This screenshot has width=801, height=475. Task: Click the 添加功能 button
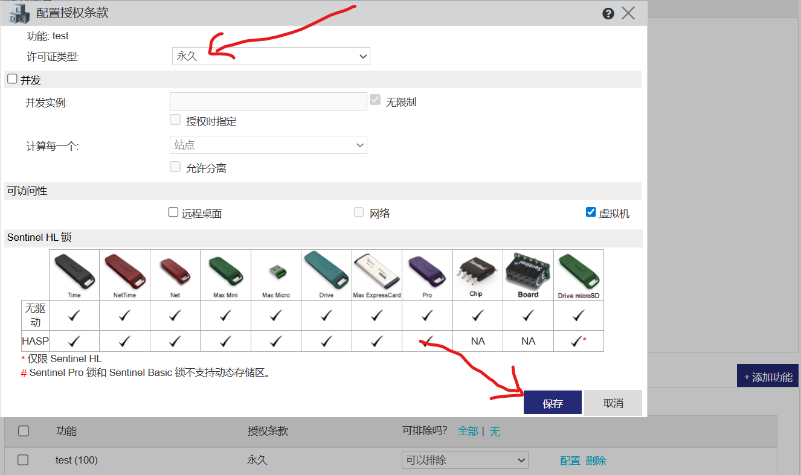(x=768, y=377)
